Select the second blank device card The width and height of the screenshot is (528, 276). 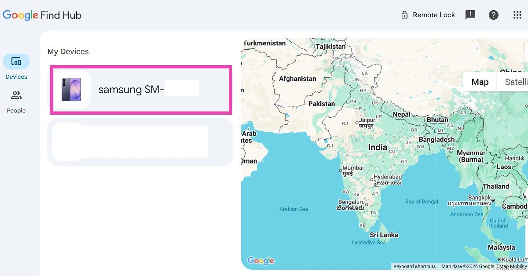pyautogui.click(x=140, y=142)
